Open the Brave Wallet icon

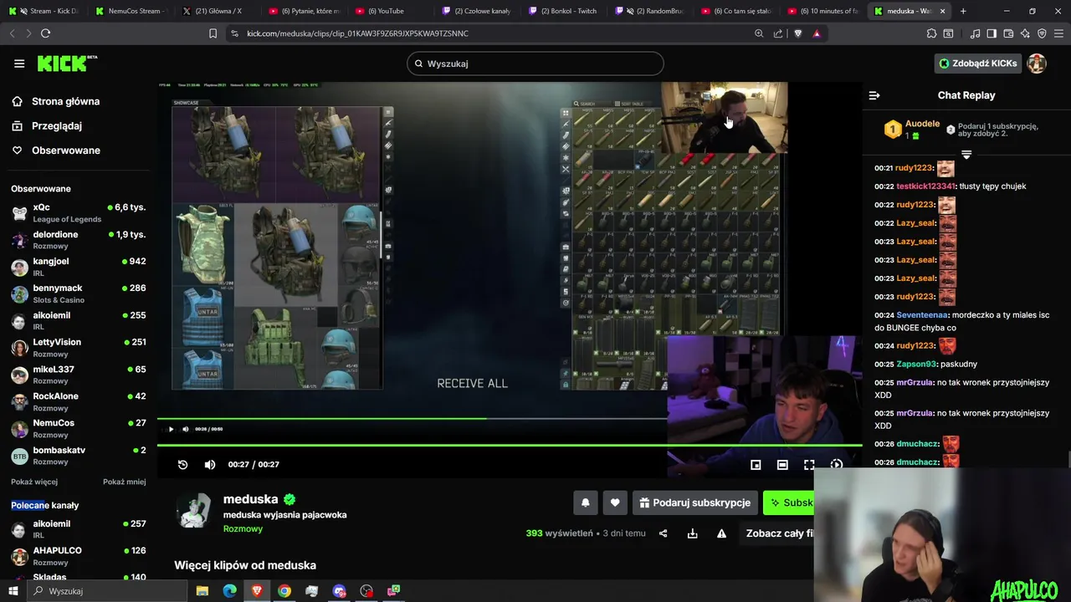pos(1008,33)
